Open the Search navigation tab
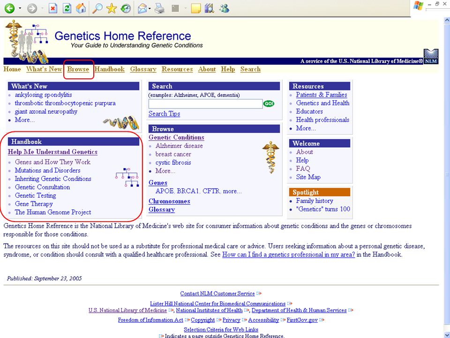This screenshot has width=450, height=338. (250, 69)
